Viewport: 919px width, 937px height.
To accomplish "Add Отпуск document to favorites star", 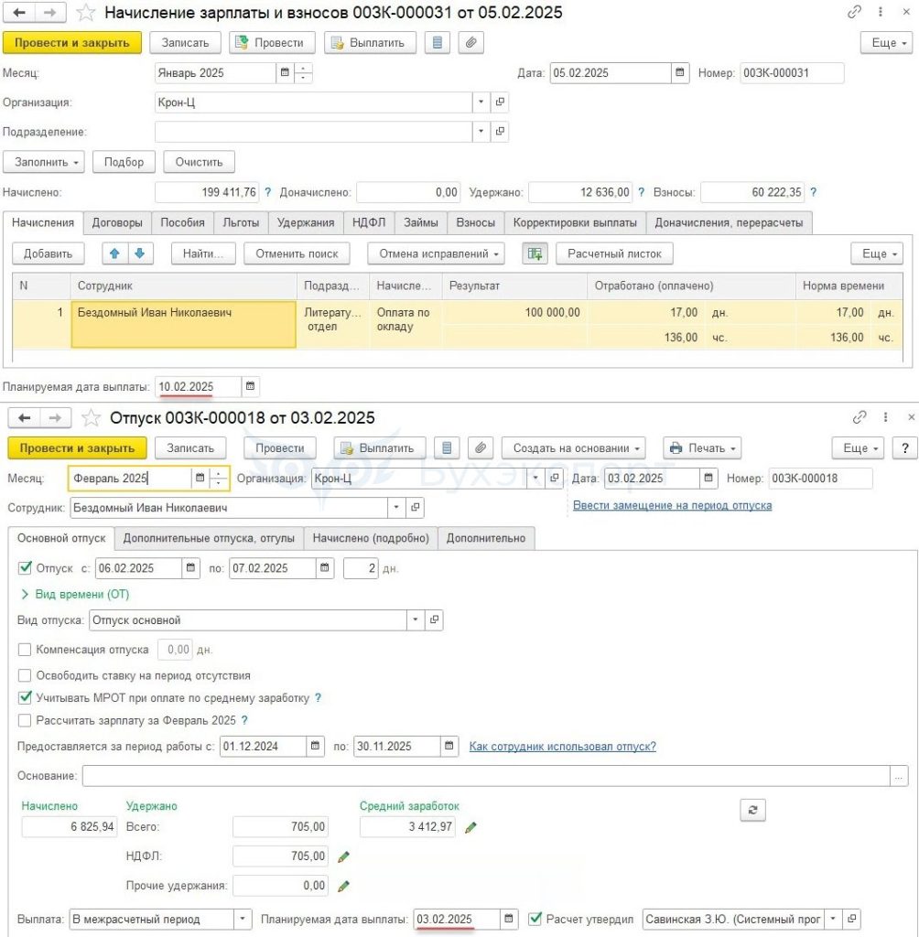I will 91,417.
